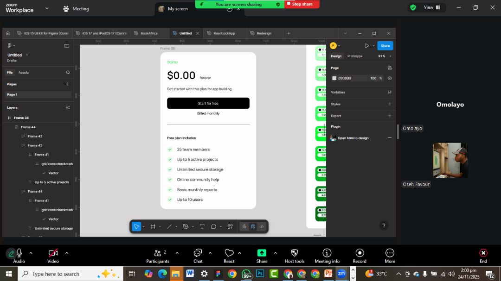Toggle visibility of the D9D9D9 page color
The height and width of the screenshot is (281, 501).
point(390,78)
